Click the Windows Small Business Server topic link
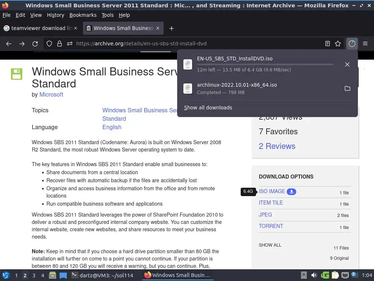374x281 pixels. point(140,115)
